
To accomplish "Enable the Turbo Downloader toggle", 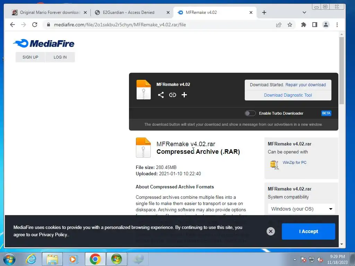I will coord(250,113).
